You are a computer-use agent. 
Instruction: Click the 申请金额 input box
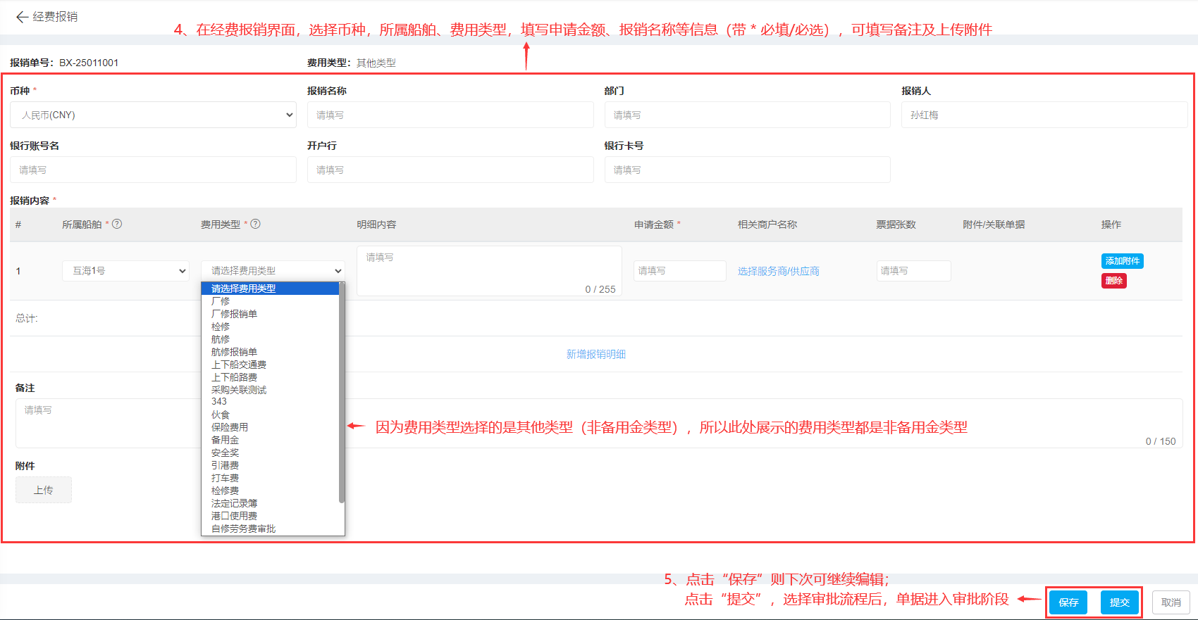[x=680, y=270]
